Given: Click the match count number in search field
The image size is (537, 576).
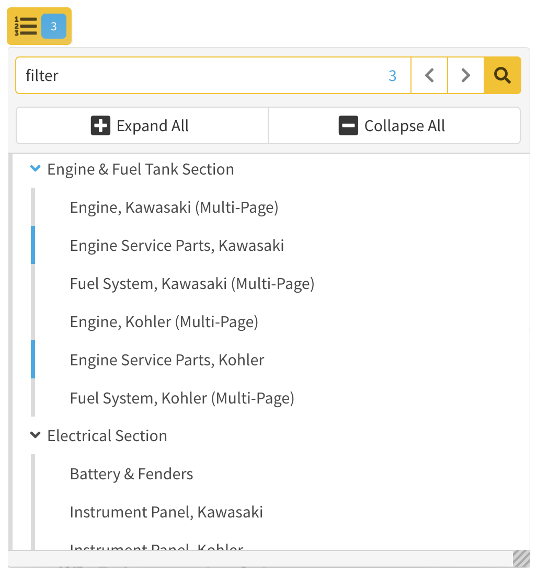Looking at the screenshot, I should coord(392,76).
